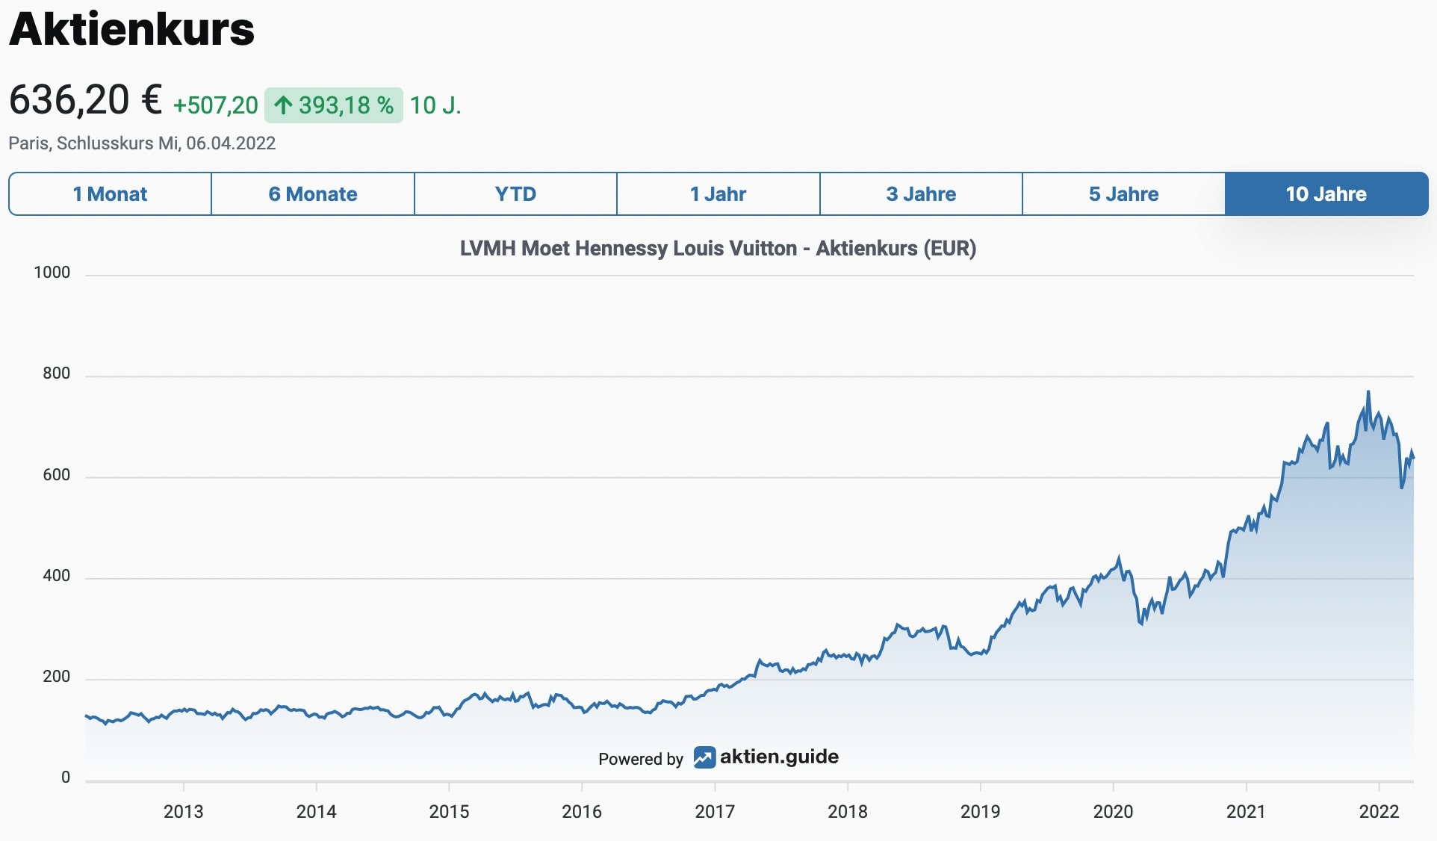The width and height of the screenshot is (1437, 841).
Task: Click the 2017 x-axis label
Action: tap(715, 812)
